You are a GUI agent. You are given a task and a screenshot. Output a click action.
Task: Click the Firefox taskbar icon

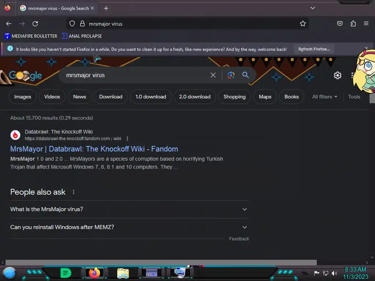(x=94, y=273)
